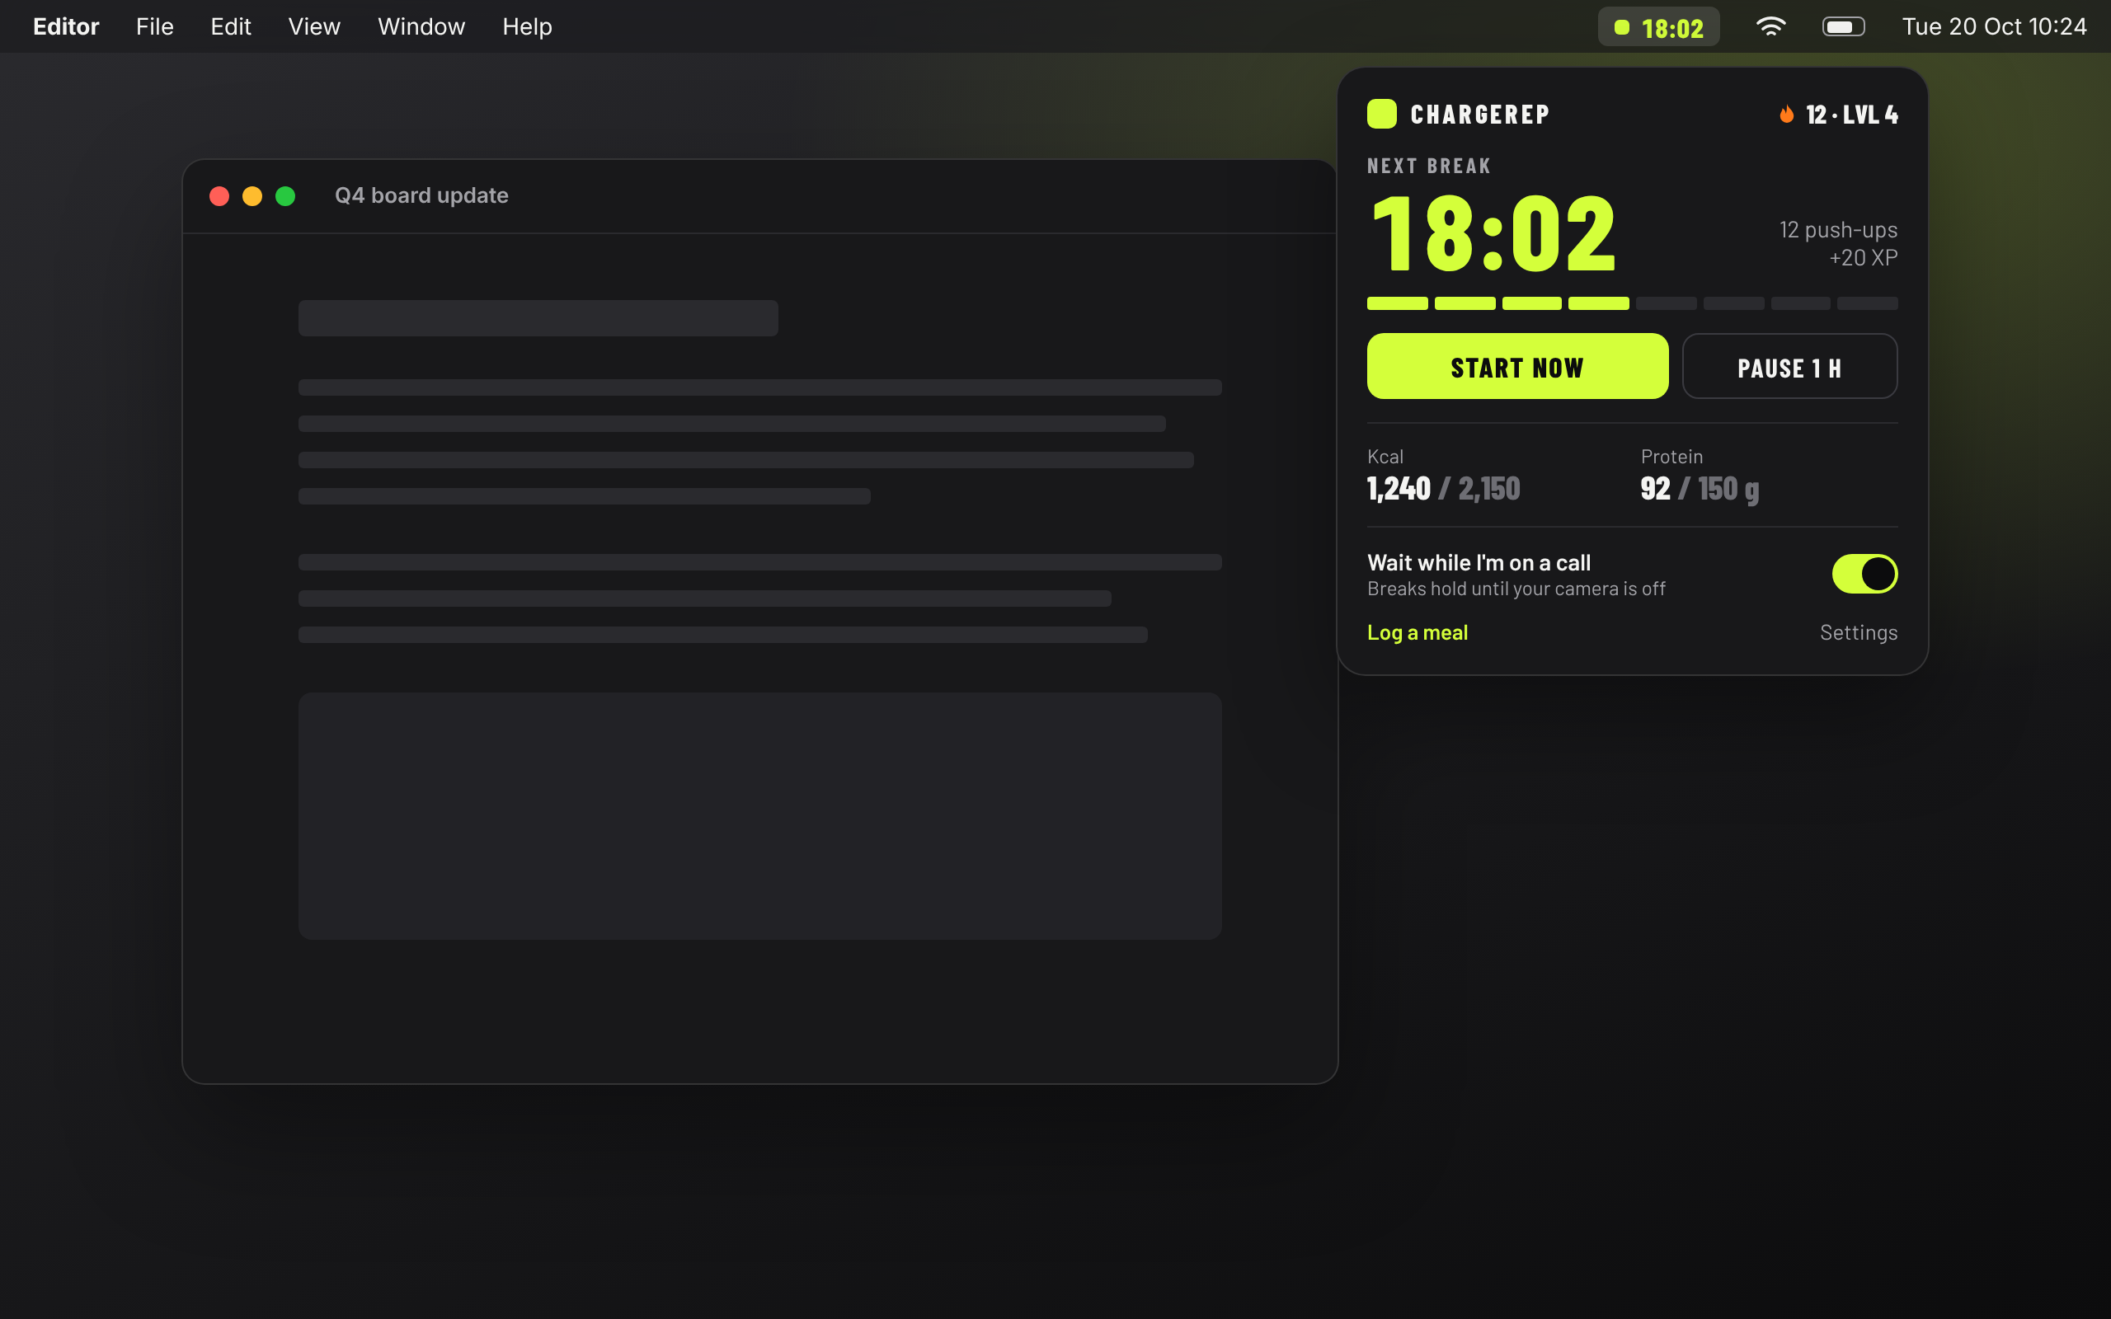Open the Window menu

click(x=421, y=27)
